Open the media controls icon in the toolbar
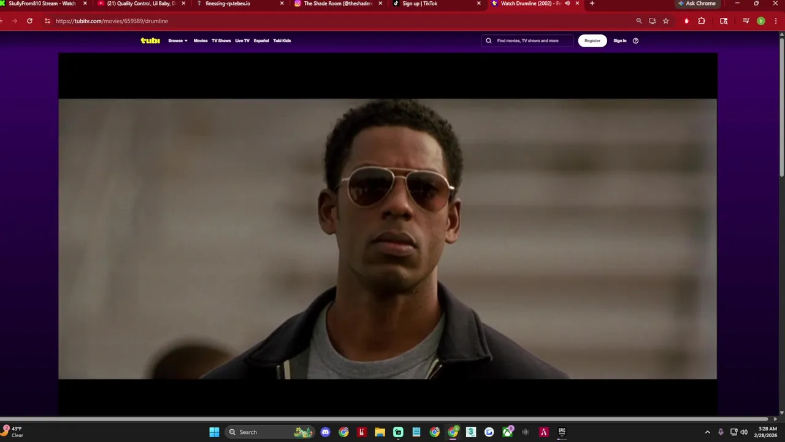 [746, 21]
